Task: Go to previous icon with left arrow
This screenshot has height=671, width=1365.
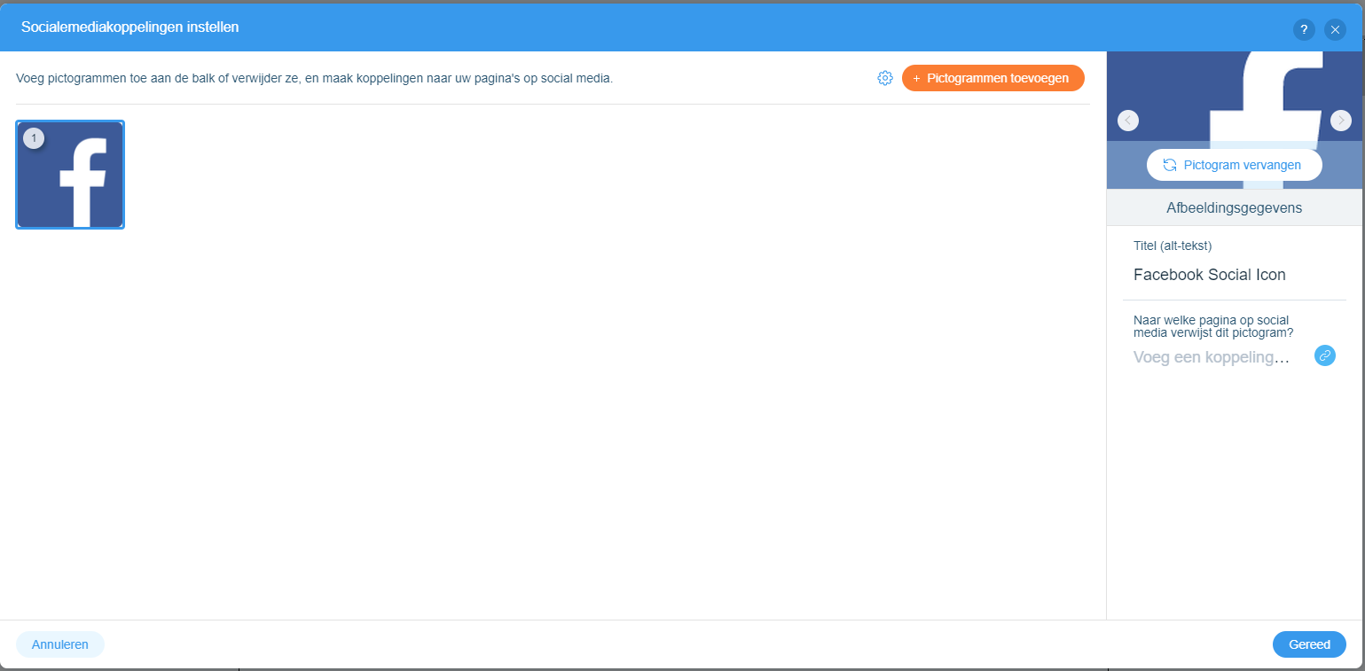Action: (x=1128, y=121)
